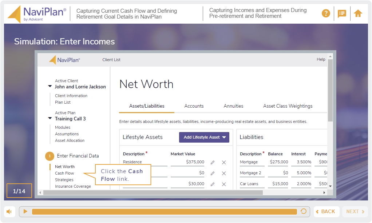Click the 2.000% interest field
This screenshot has width=372, height=223.
coord(301,184)
